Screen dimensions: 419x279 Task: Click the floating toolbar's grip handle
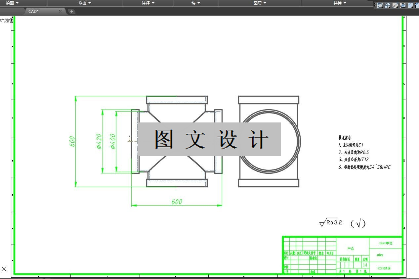coord(375,5)
